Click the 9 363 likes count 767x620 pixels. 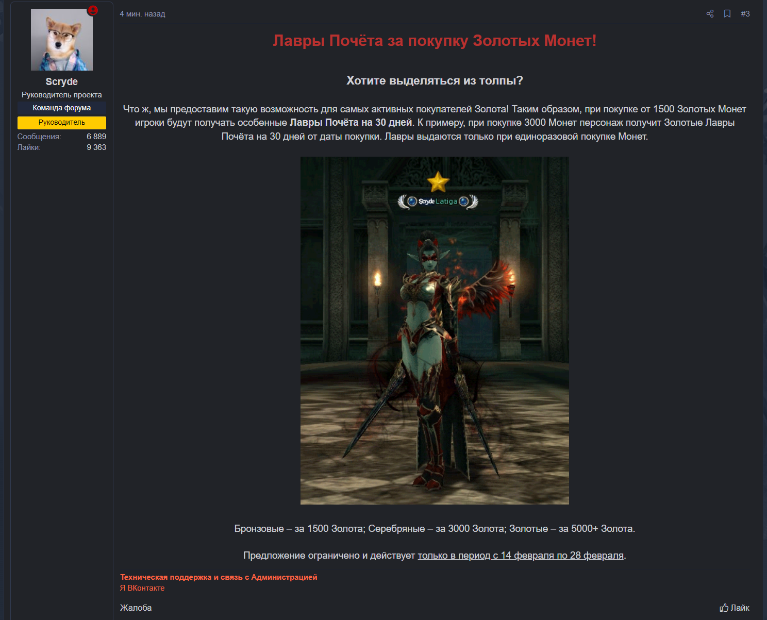coord(96,147)
